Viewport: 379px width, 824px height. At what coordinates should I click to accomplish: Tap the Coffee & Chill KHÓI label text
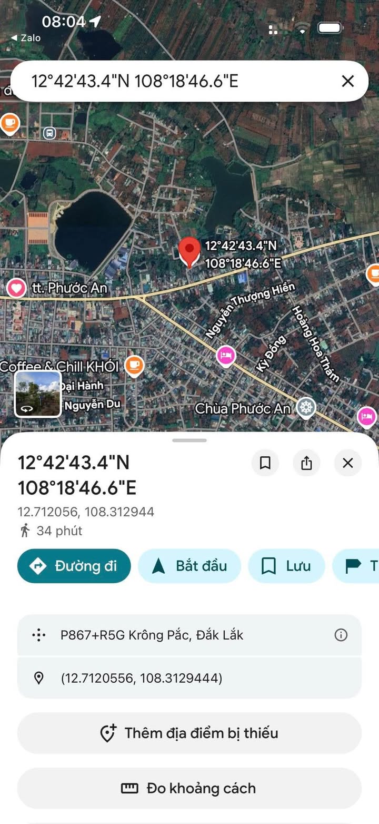59,366
